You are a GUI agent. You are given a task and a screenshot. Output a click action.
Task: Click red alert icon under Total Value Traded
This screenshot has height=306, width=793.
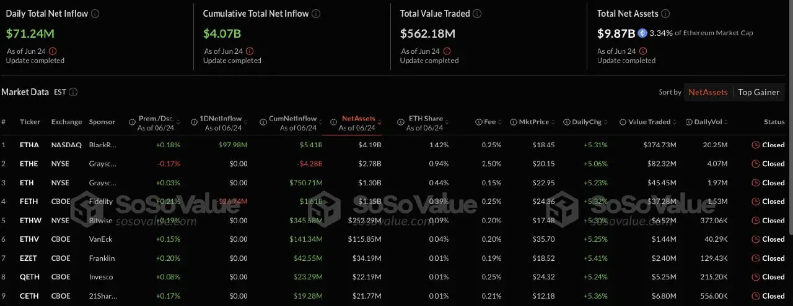[447, 51]
